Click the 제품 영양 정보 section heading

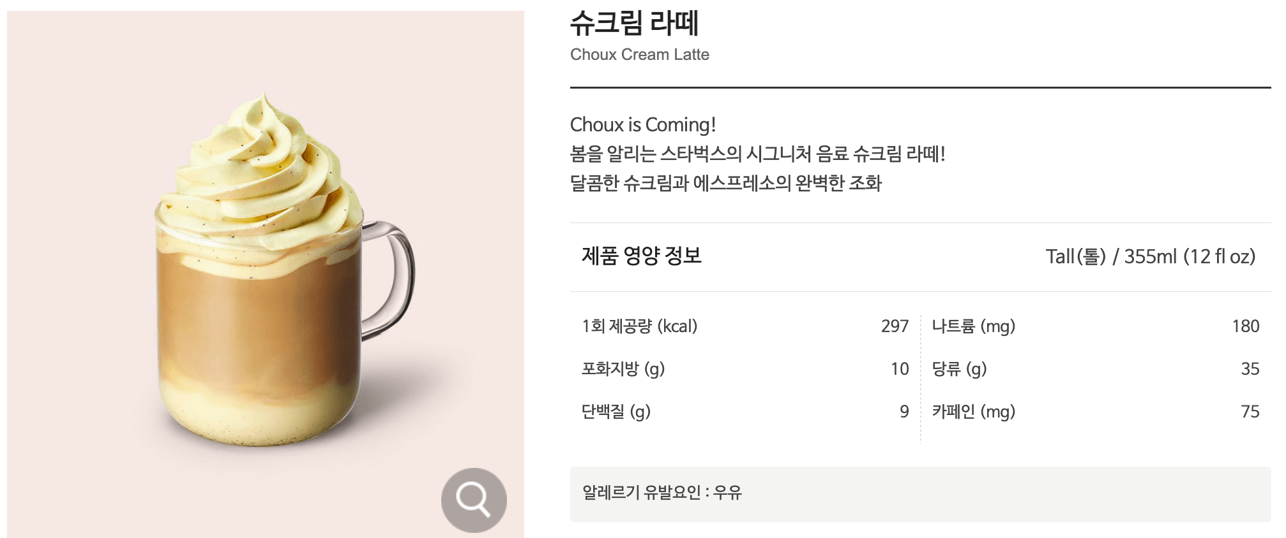tap(640, 257)
